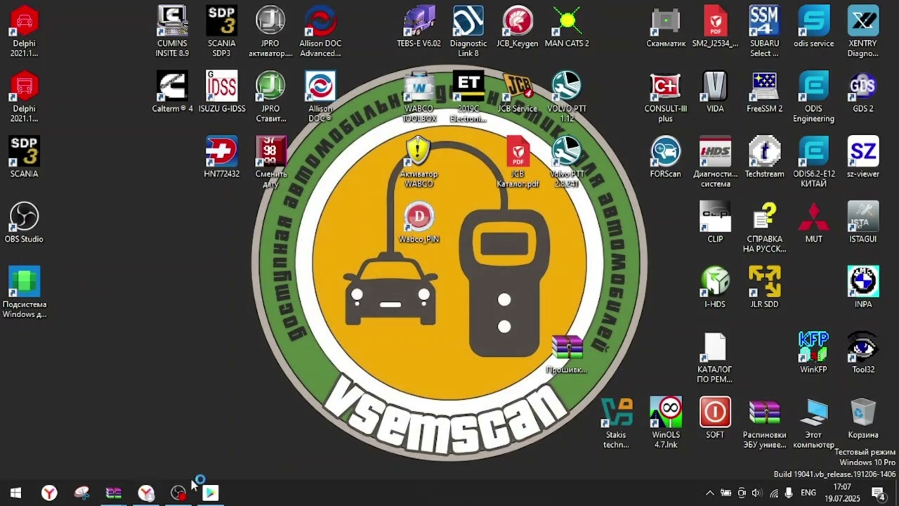Screen dimensions: 899x506
Task: Launch Volvo PTT 2.8.241 shortcut
Action: pyautogui.click(x=567, y=162)
